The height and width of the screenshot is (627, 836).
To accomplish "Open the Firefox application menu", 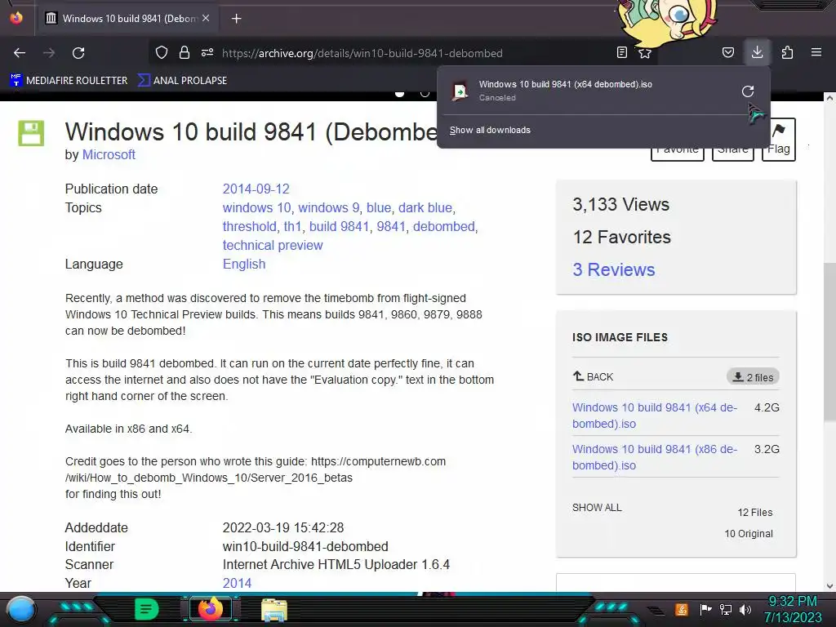I will pos(816,52).
